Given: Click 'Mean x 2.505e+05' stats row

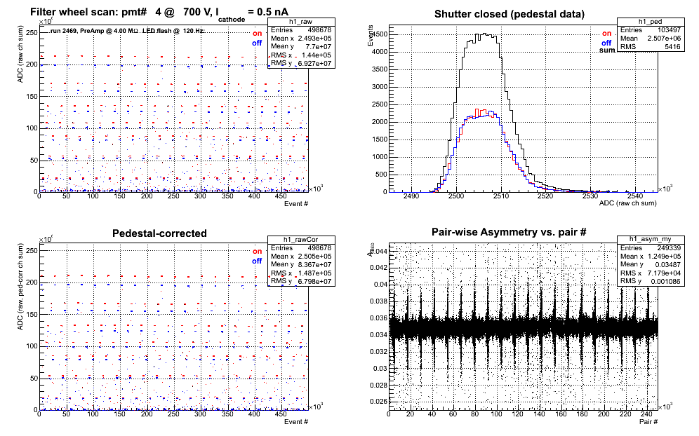Looking at the screenshot, I should [301, 256].
